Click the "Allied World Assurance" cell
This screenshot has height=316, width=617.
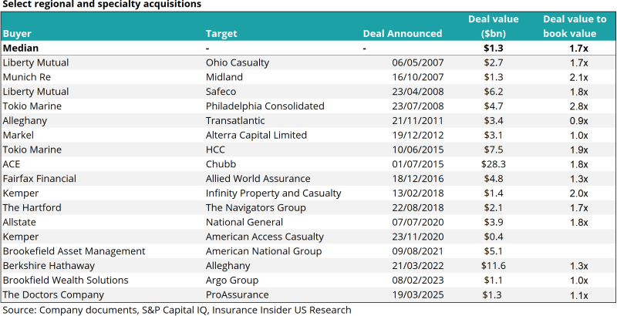(x=258, y=179)
